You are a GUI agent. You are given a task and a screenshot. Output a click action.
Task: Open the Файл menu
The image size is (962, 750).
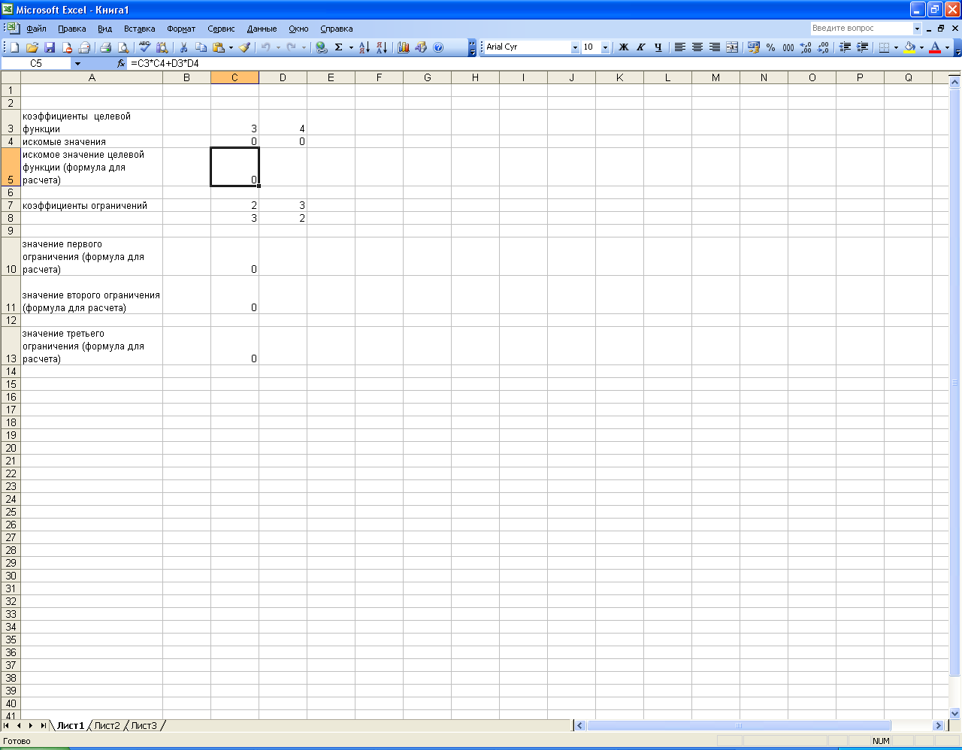coord(36,29)
